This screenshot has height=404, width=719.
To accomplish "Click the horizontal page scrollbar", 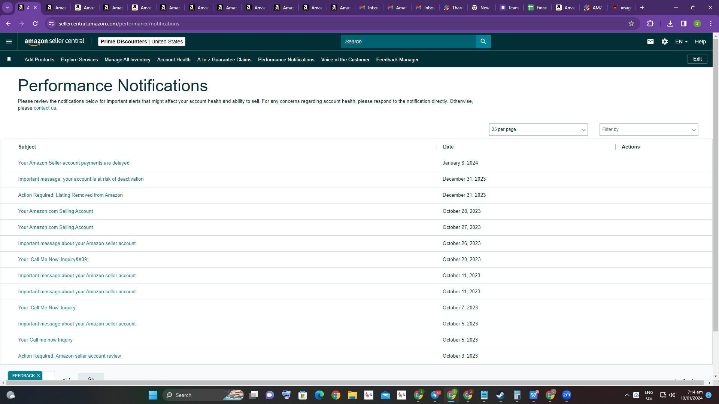I will click(x=356, y=383).
